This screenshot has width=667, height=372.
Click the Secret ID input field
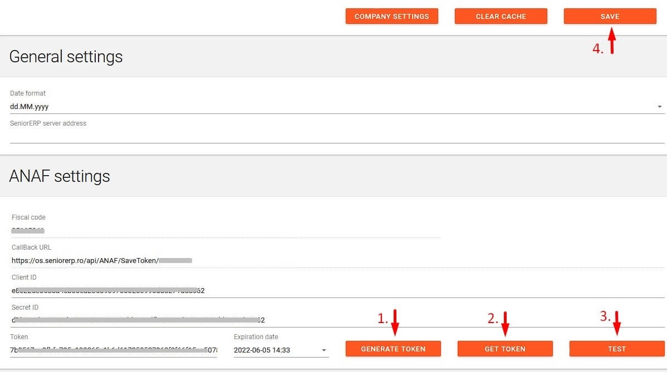(338, 320)
